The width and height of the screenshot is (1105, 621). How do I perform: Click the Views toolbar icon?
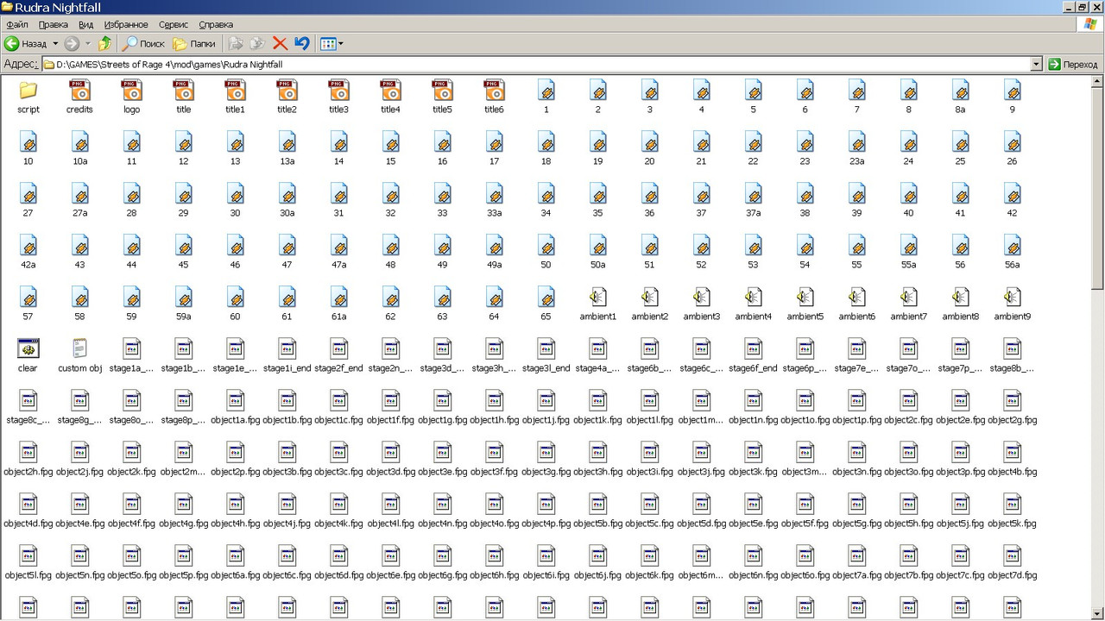coord(329,43)
